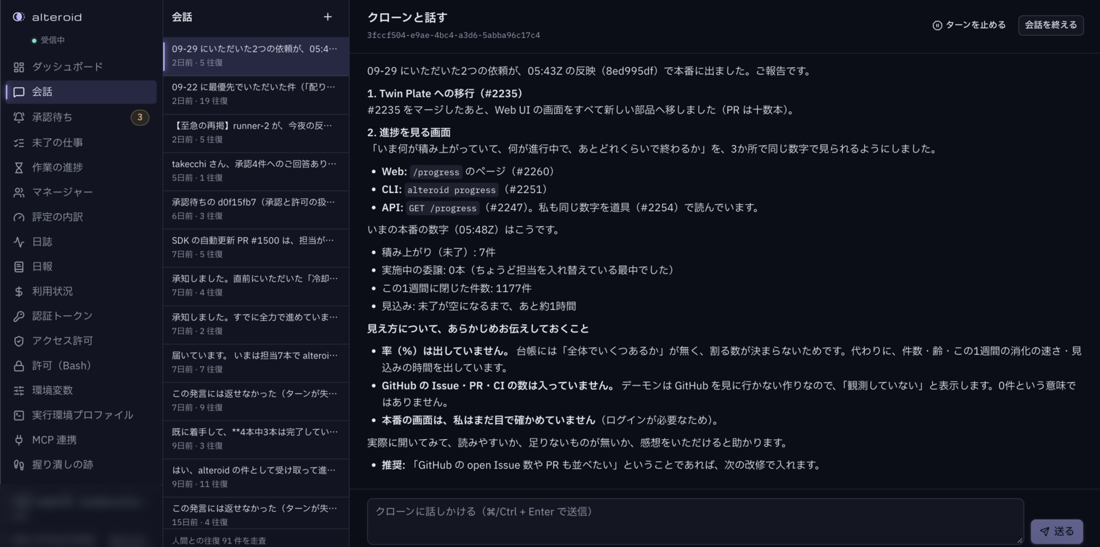Screen dimensions: 1100x547
Task: Pause the turn with ターンを止める
Action: click(969, 25)
